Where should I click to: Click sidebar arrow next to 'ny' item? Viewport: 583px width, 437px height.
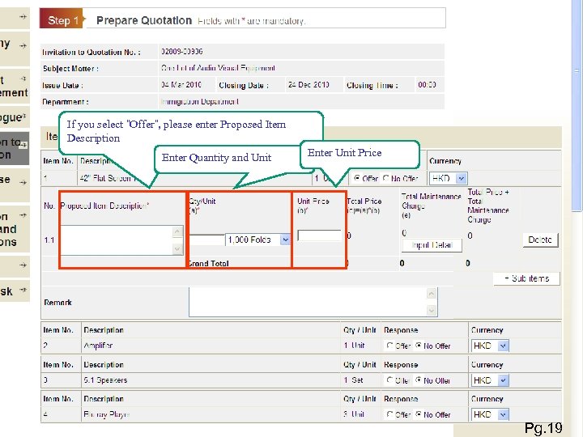click(23, 45)
